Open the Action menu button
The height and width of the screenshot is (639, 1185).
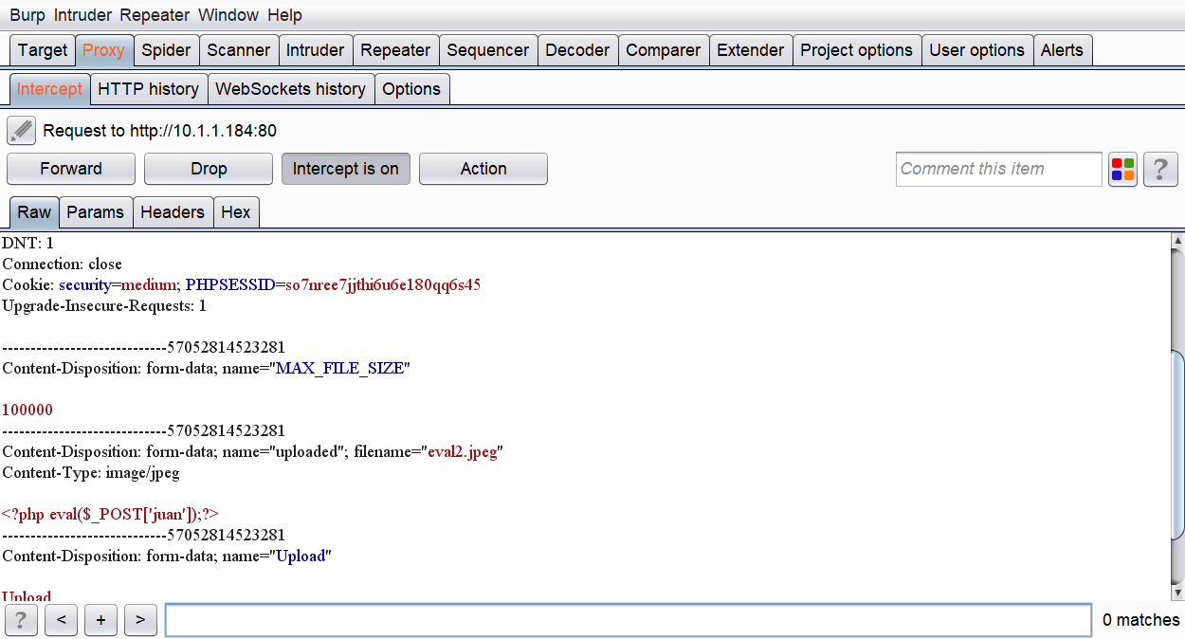point(483,169)
